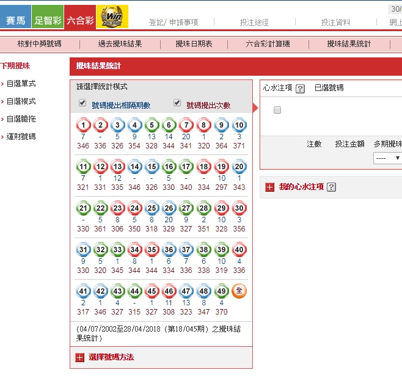Open the eWin logo tab

[113, 18]
